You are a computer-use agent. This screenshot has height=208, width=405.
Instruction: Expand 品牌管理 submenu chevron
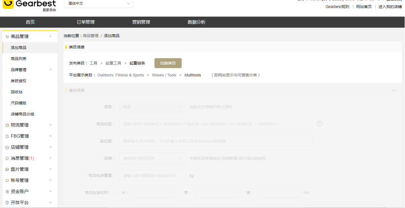50,69
